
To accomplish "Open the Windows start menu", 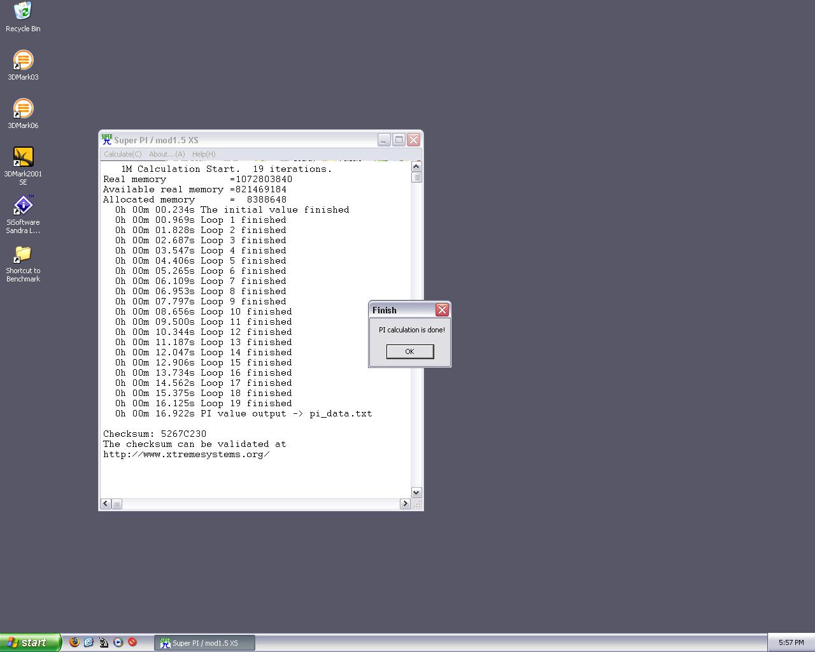I will tap(30, 642).
